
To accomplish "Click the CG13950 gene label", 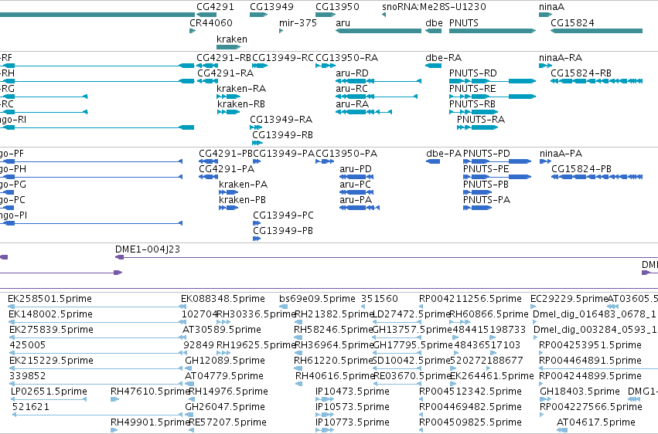I will pos(337,7).
